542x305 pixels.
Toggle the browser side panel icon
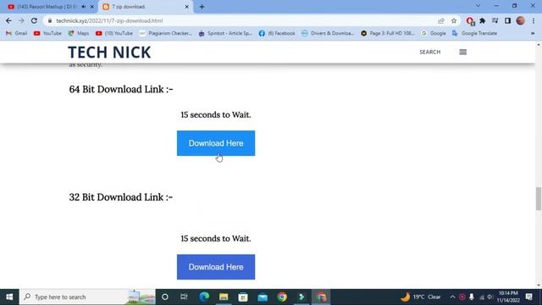pos(507,20)
